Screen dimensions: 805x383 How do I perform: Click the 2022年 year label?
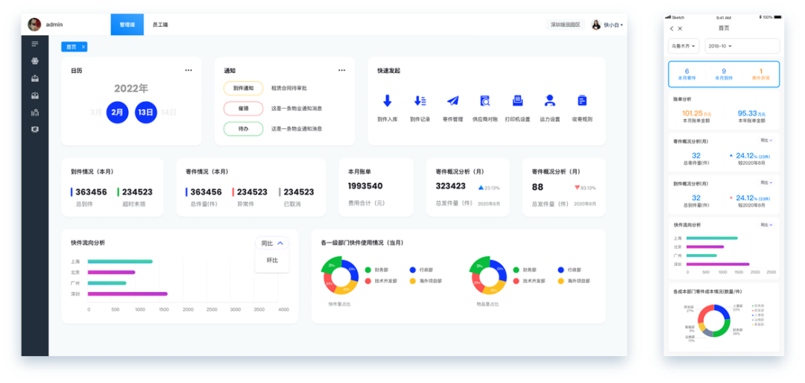(131, 89)
